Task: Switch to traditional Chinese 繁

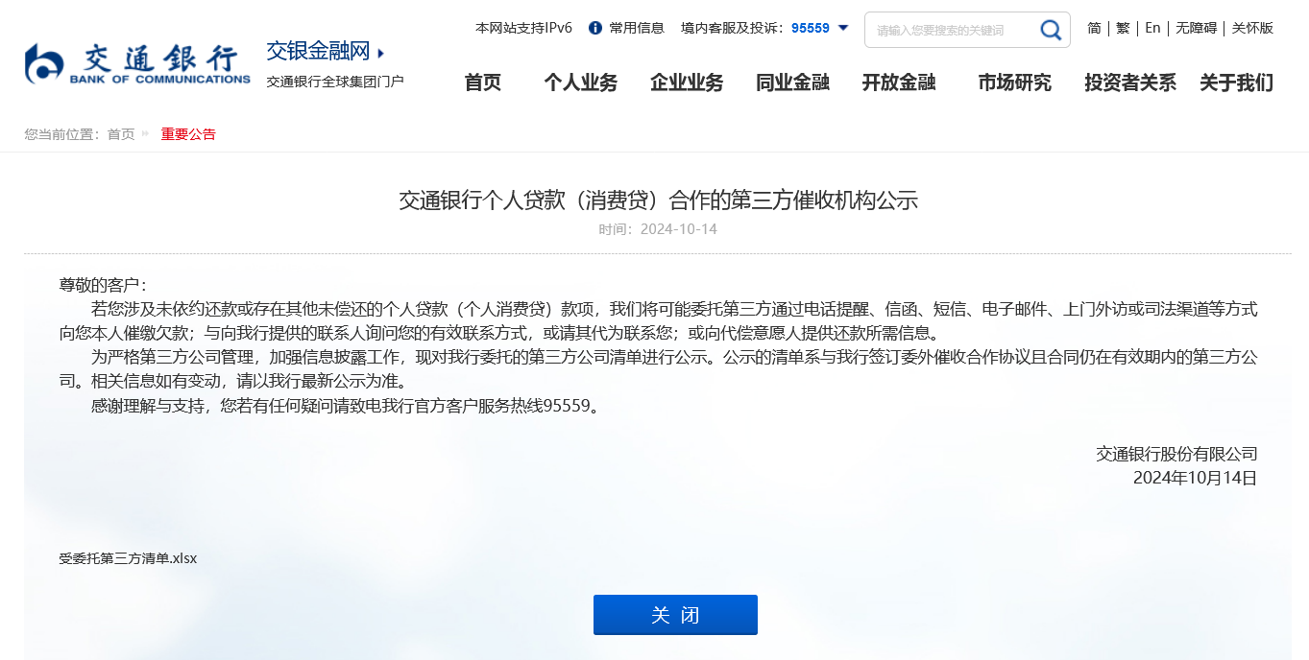Action: click(1123, 28)
